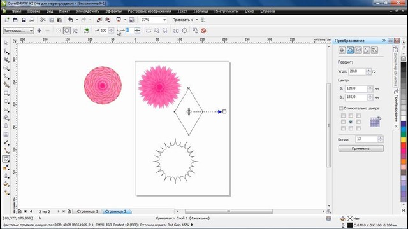
Task: Select the Shape edit tool
Action: point(6,52)
